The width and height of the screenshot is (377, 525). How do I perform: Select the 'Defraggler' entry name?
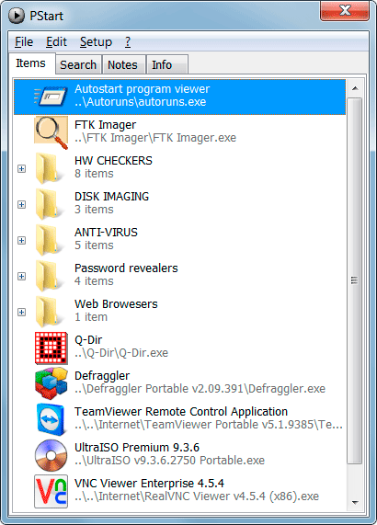pos(102,376)
